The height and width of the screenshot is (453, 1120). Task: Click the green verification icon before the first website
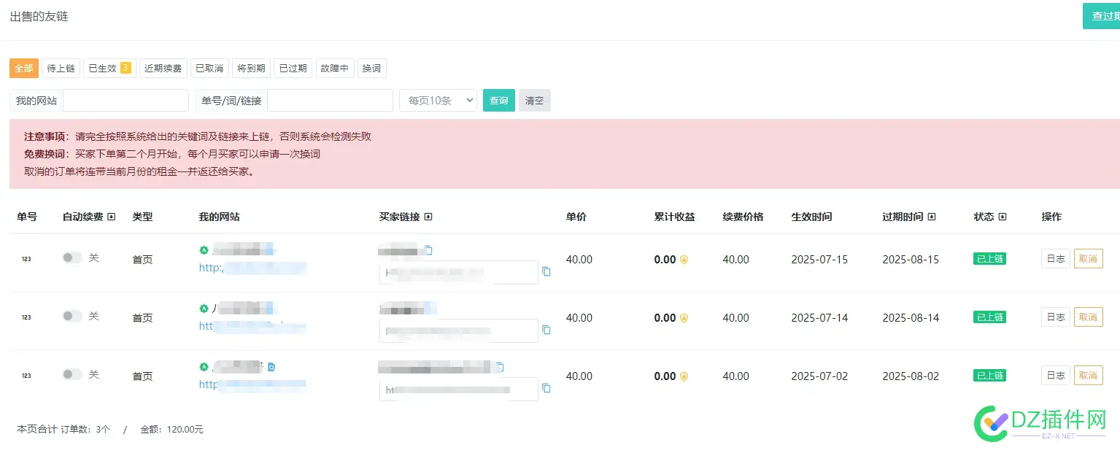point(204,249)
